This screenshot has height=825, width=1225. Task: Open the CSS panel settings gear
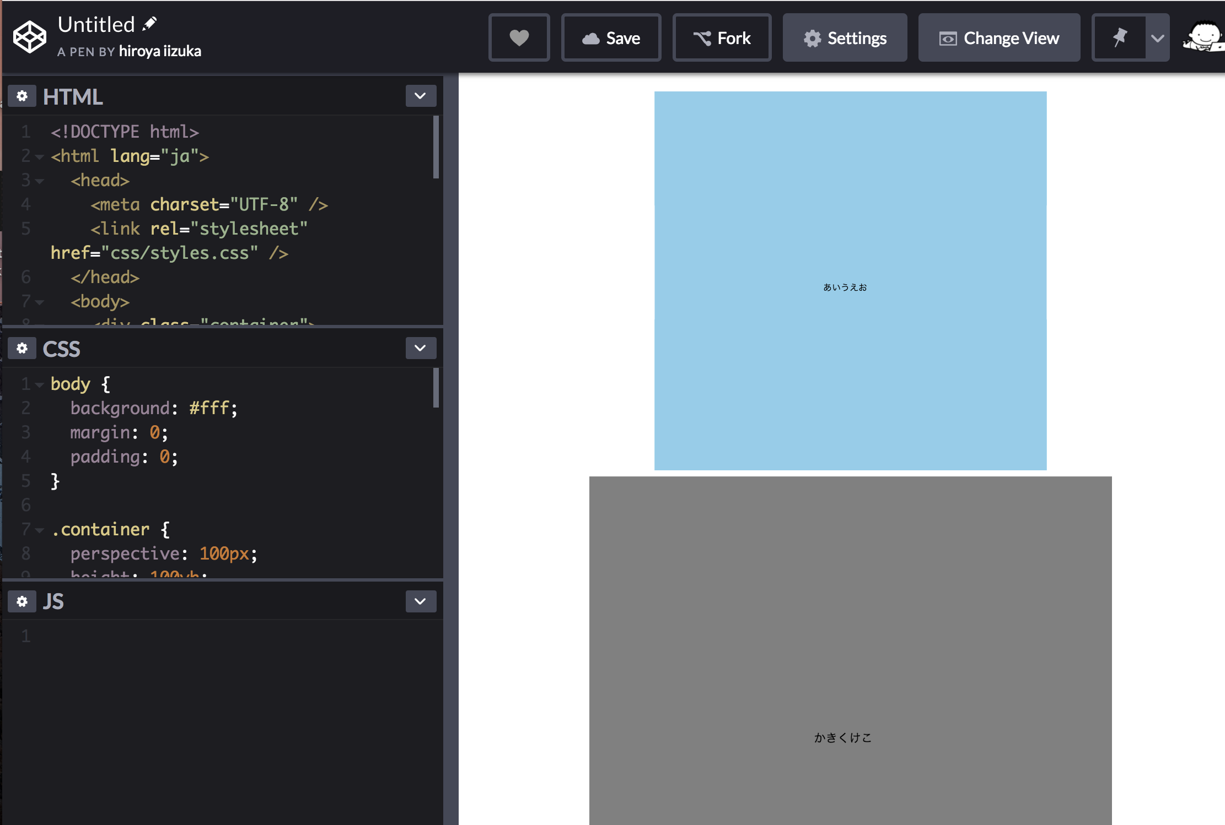pyautogui.click(x=22, y=348)
